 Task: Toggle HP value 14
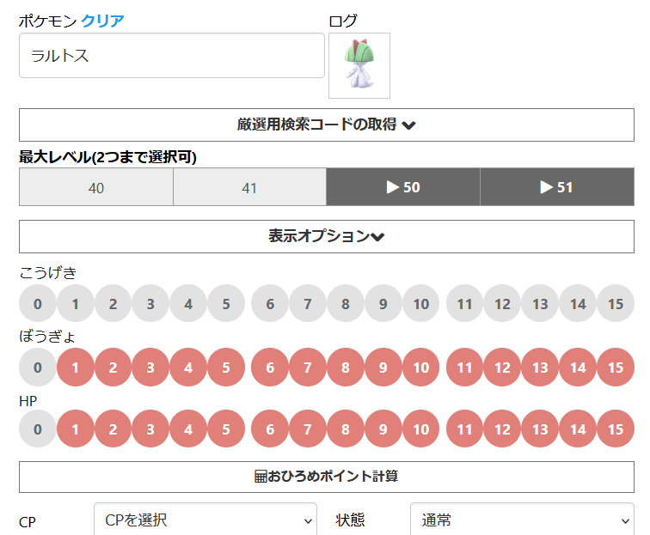pyautogui.click(x=578, y=429)
